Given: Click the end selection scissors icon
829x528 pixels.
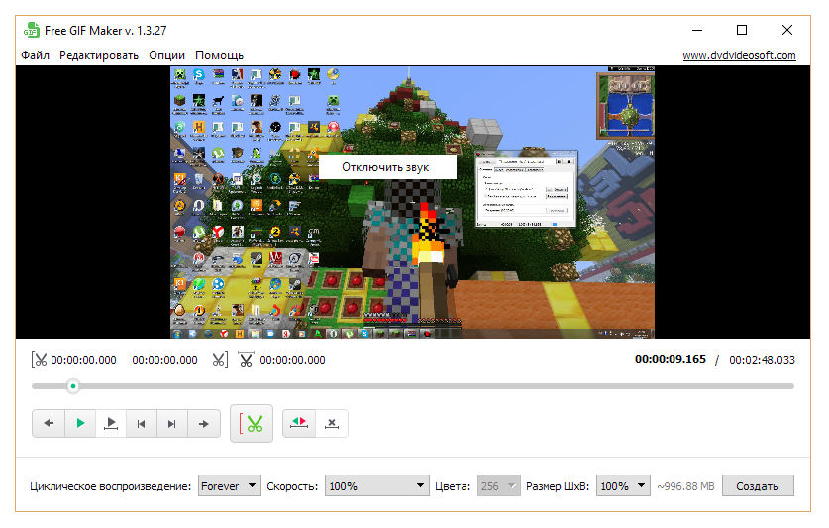Looking at the screenshot, I should click(x=220, y=360).
